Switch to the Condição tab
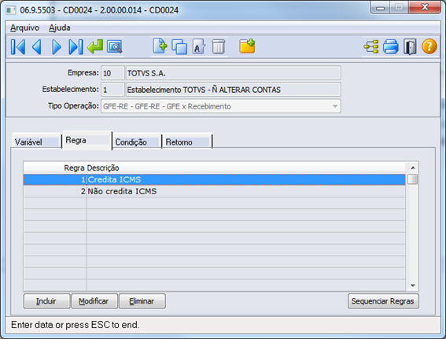 click(137, 142)
